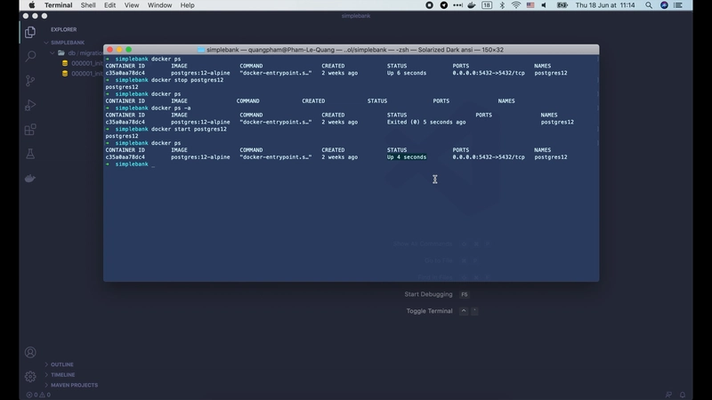Select first 000001_init migration file
Viewport: 712px width, 400px height.
(x=82, y=63)
